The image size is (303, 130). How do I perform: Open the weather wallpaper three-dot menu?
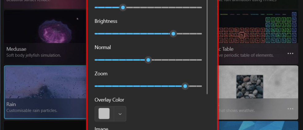click(290, 109)
